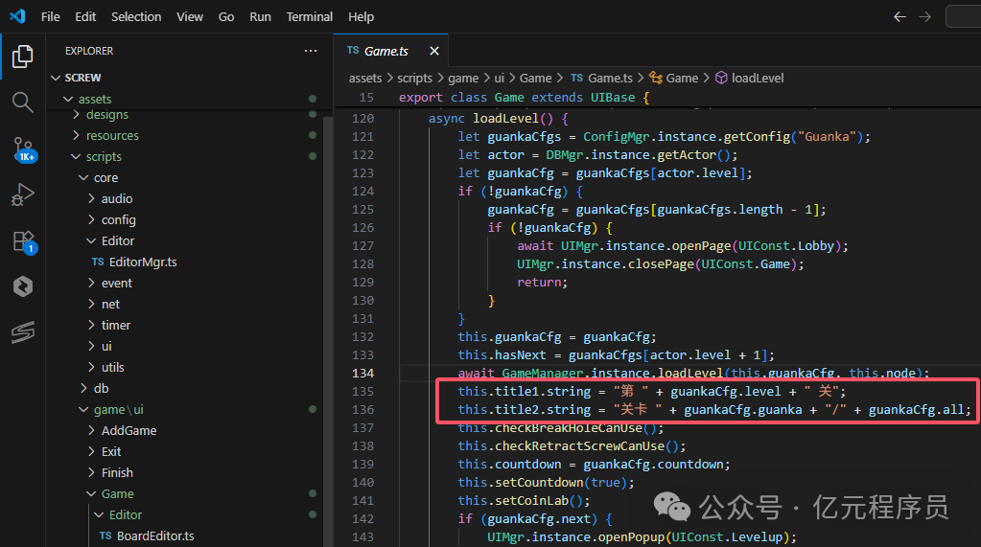The image size is (981, 547).
Task: Click the assets breadcrumb segment
Action: coord(365,79)
